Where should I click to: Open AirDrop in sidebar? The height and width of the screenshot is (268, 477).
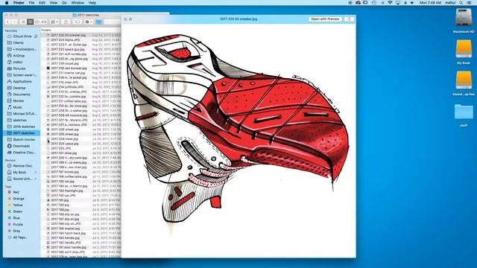tap(19, 56)
